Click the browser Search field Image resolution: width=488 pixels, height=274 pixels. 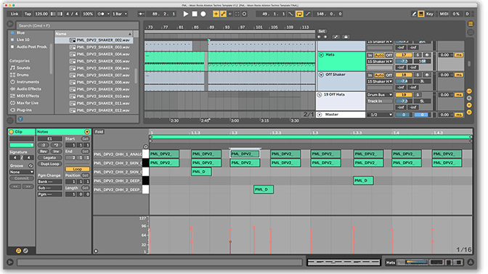tap(78, 25)
